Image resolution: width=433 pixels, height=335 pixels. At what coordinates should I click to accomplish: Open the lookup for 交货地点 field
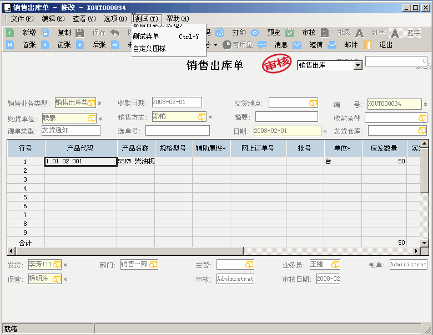tap(313, 104)
